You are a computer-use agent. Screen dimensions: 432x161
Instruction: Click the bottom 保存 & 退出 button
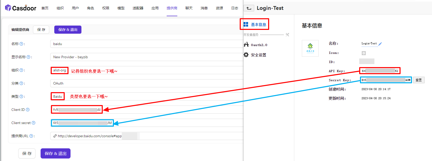pyautogui.click(x=56, y=153)
